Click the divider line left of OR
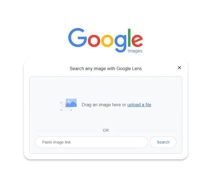The height and width of the screenshot is (175, 213). pos(66,131)
